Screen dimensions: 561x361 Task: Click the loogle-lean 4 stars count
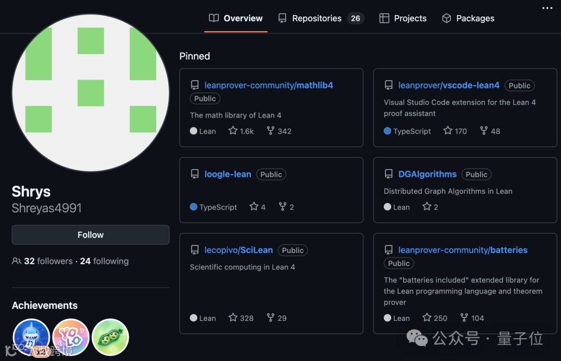[258, 207]
